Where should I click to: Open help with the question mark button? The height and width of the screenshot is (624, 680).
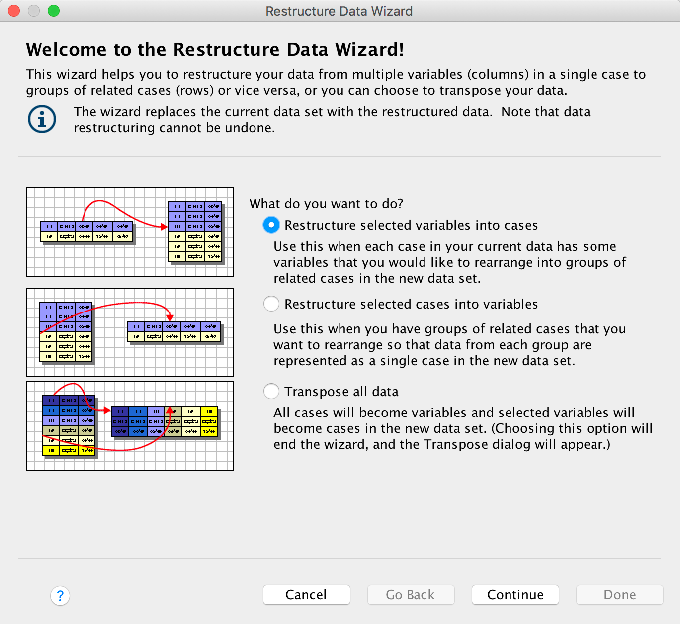pos(60,595)
